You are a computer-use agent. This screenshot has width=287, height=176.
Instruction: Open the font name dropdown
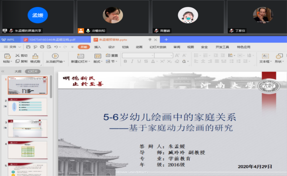click(153, 55)
